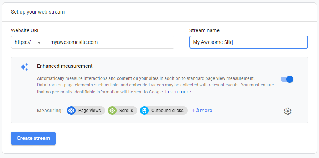The width and height of the screenshot is (319, 158).
Task: Click the Enhanced measurement heading
Action: pyautogui.click(x=65, y=66)
